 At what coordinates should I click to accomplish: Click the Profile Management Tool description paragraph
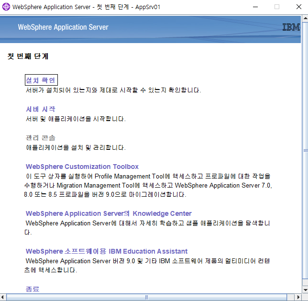[148, 185]
